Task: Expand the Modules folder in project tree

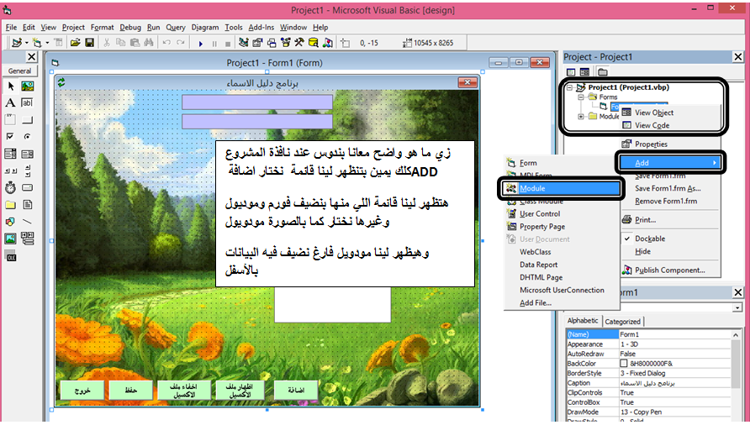Action: 581,116
